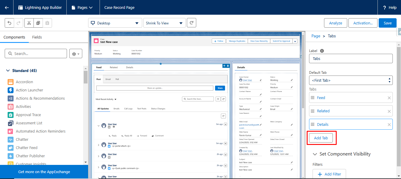This screenshot has height=179, width=401.
Task: Select Automated Action Reminders component icon
Action: coord(11,131)
